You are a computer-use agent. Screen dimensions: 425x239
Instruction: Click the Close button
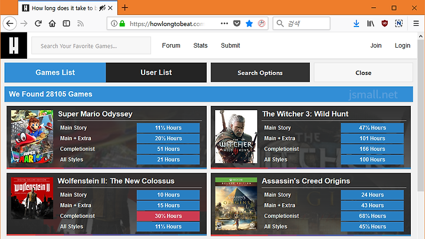pos(364,72)
